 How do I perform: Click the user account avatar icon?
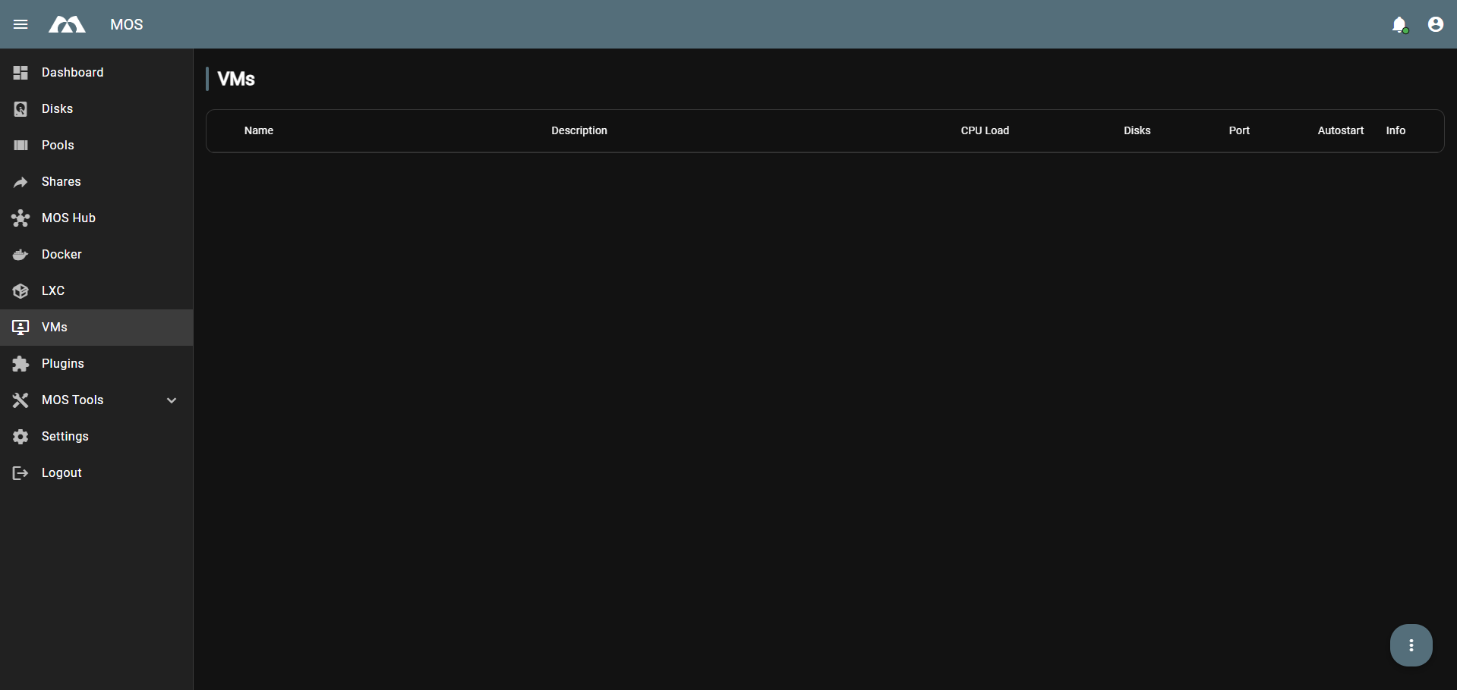[1435, 24]
